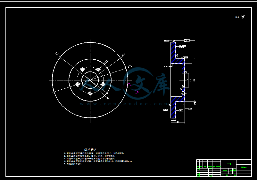Click the top bolt hole on the left
The image size is (257, 180).
pos(82,70)
